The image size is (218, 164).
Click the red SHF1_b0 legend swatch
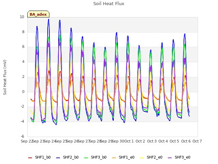pos(30,158)
